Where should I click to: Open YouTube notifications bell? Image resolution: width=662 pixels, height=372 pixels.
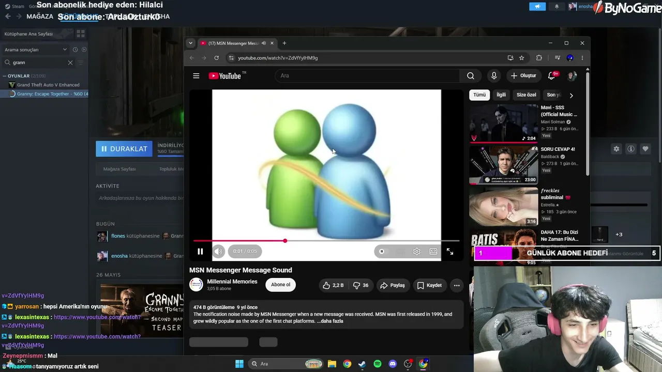pyautogui.click(x=552, y=76)
